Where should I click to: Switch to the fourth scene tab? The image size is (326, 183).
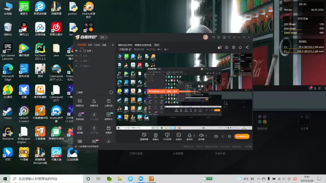tap(104, 45)
